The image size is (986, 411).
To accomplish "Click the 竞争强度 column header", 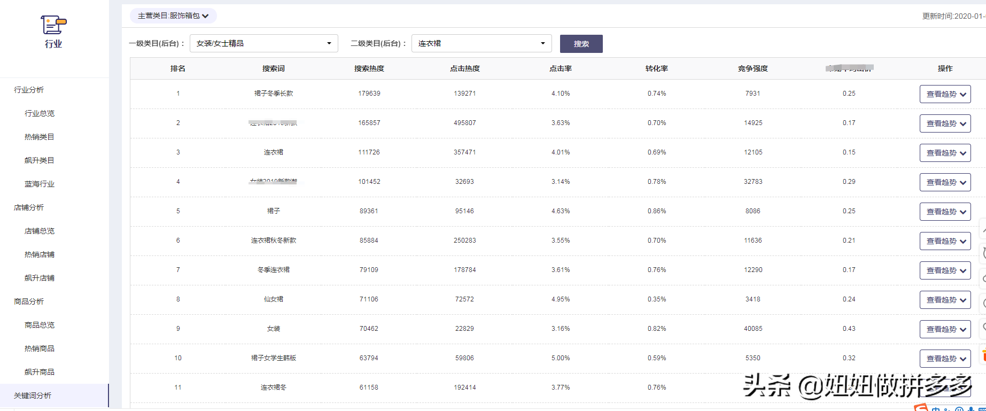I will point(753,68).
